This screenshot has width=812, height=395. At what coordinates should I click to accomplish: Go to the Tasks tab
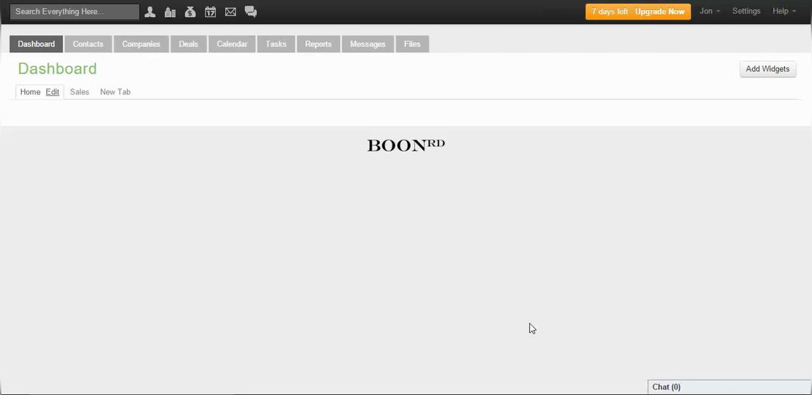tap(276, 44)
